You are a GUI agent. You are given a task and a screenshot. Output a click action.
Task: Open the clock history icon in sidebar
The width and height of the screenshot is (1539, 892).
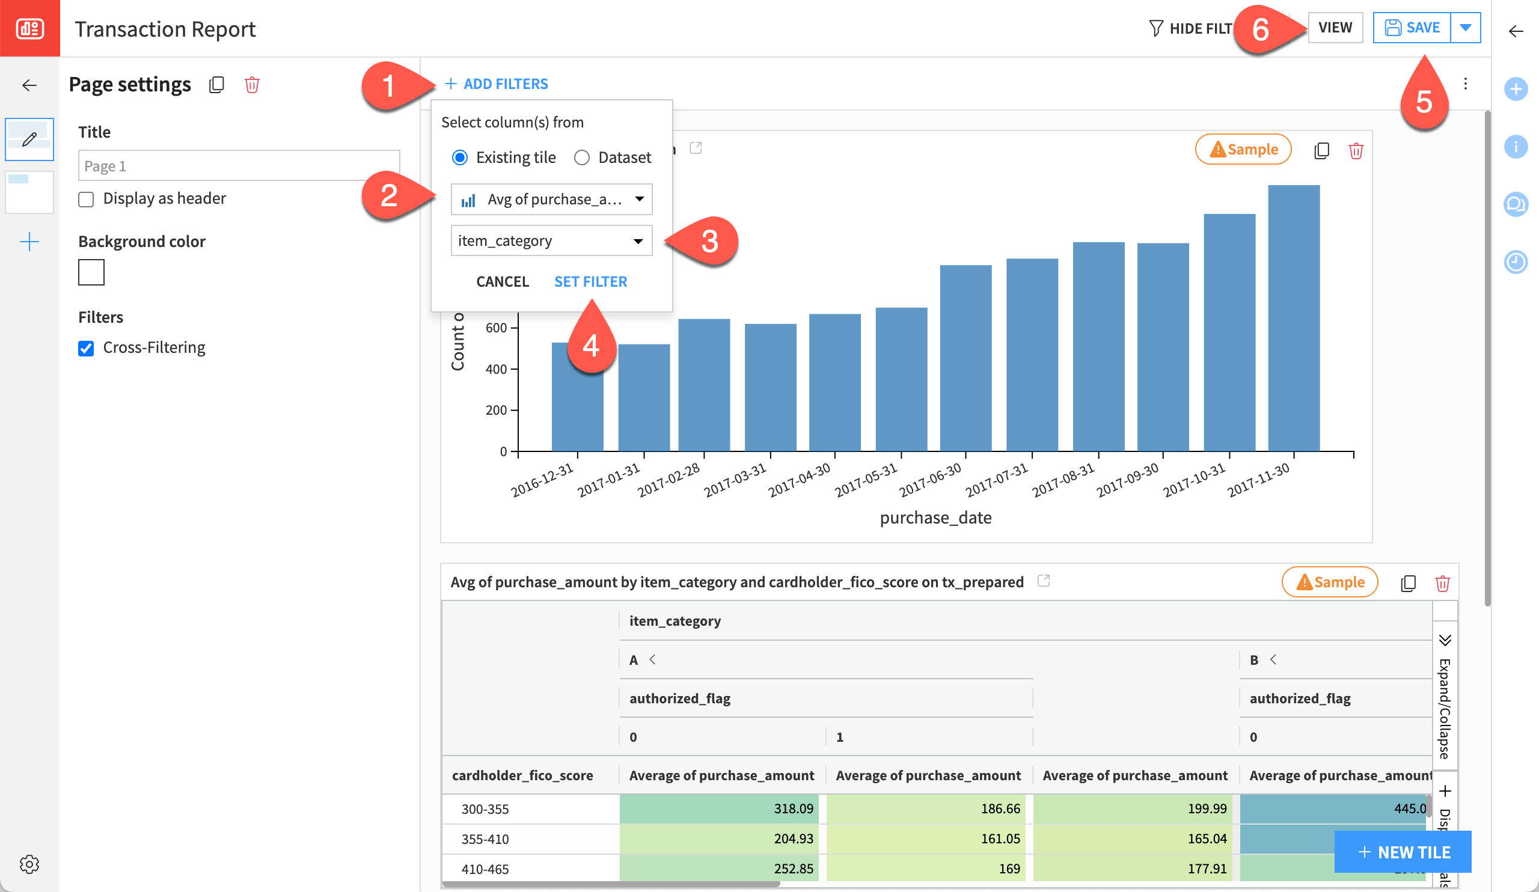[1515, 262]
